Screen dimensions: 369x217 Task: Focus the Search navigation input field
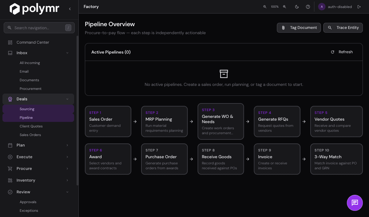39,28
